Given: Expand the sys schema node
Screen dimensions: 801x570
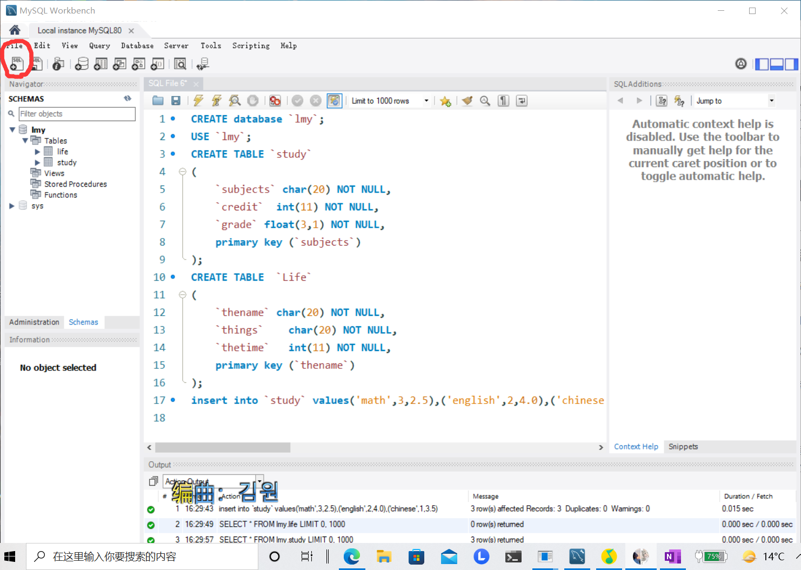Looking at the screenshot, I should (12, 206).
